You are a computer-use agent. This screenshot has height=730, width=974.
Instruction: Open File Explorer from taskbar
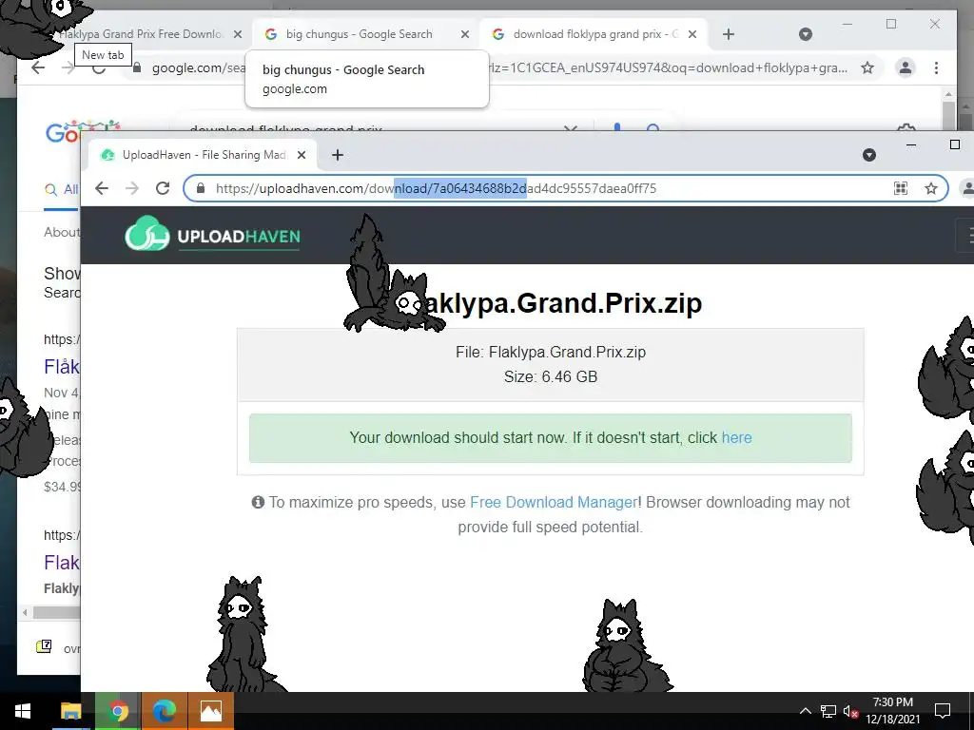70,711
